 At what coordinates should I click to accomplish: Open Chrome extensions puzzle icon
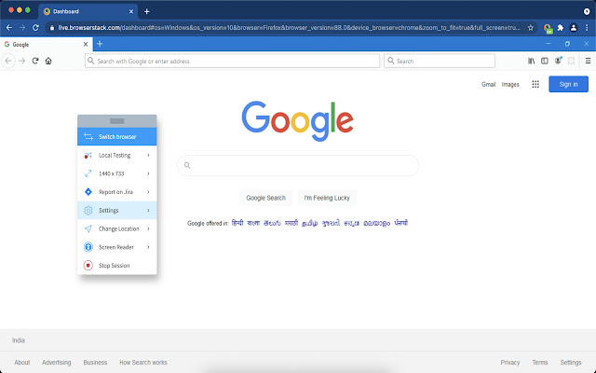561,27
